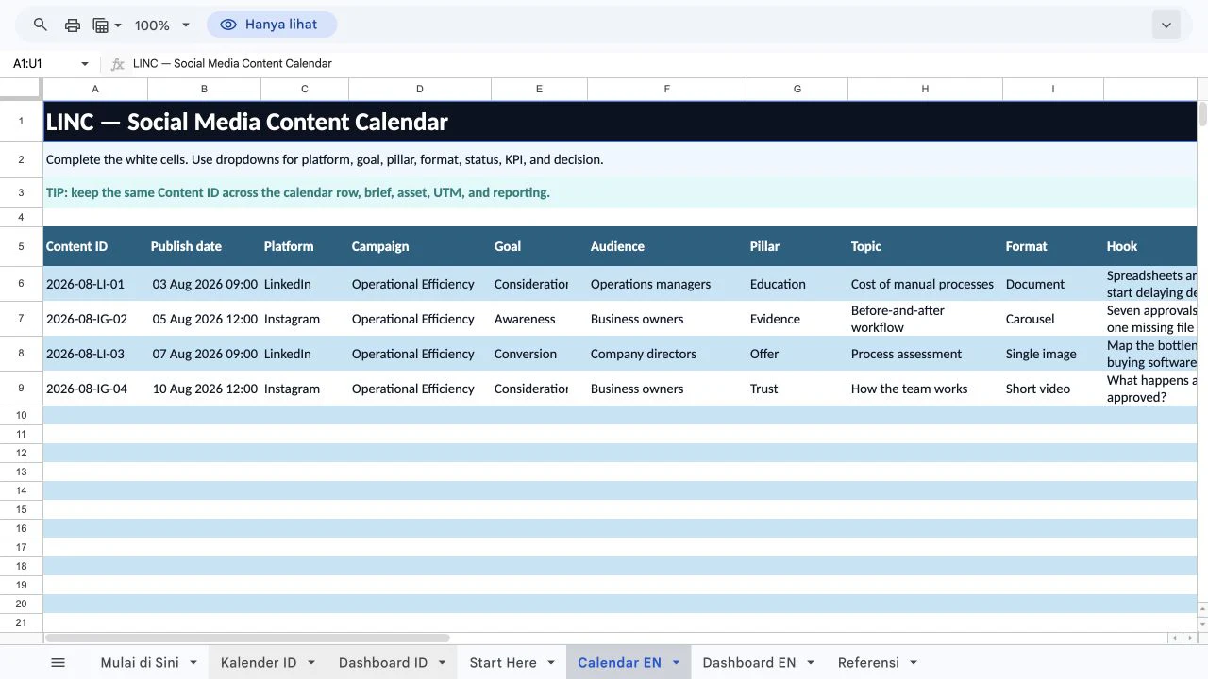Click cell 2026-08-IG-02

(x=95, y=319)
